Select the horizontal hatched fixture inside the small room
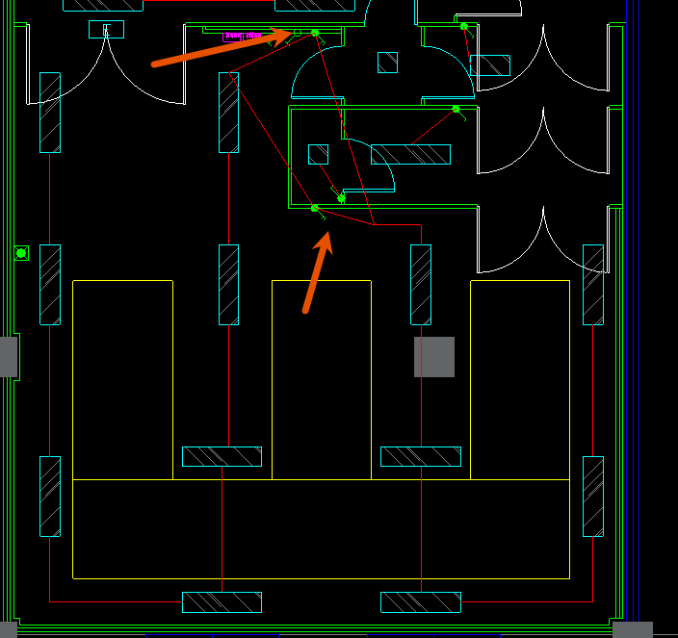Image resolution: width=678 pixels, height=638 pixels. pyautogui.click(x=411, y=154)
